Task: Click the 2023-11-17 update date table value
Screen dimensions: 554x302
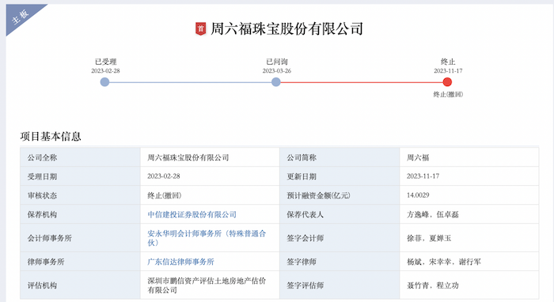Action: pos(423,176)
